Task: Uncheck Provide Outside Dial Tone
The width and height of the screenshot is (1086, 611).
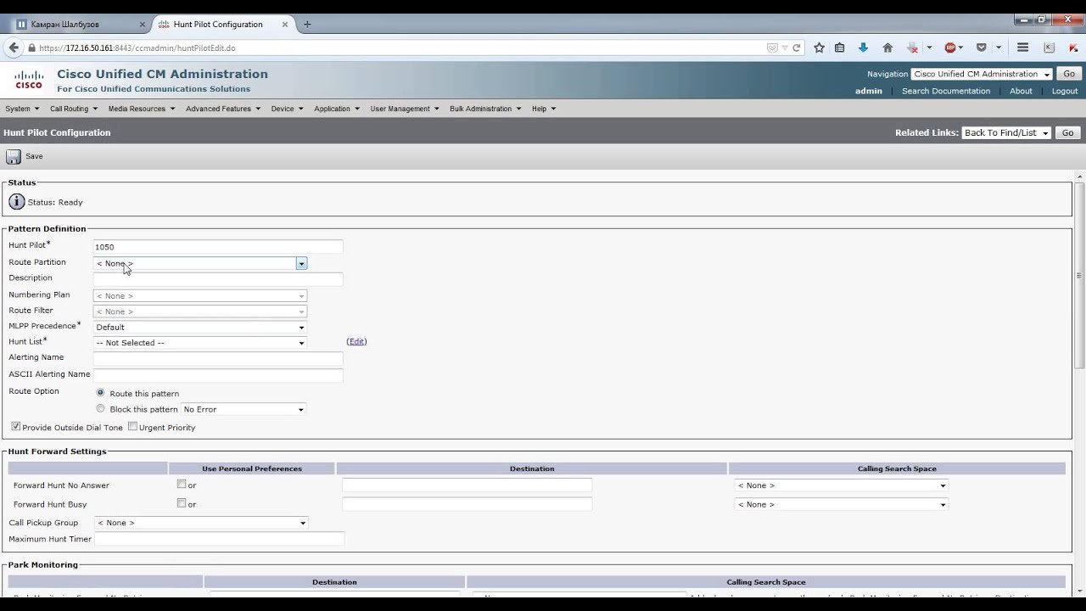Action: (x=15, y=427)
